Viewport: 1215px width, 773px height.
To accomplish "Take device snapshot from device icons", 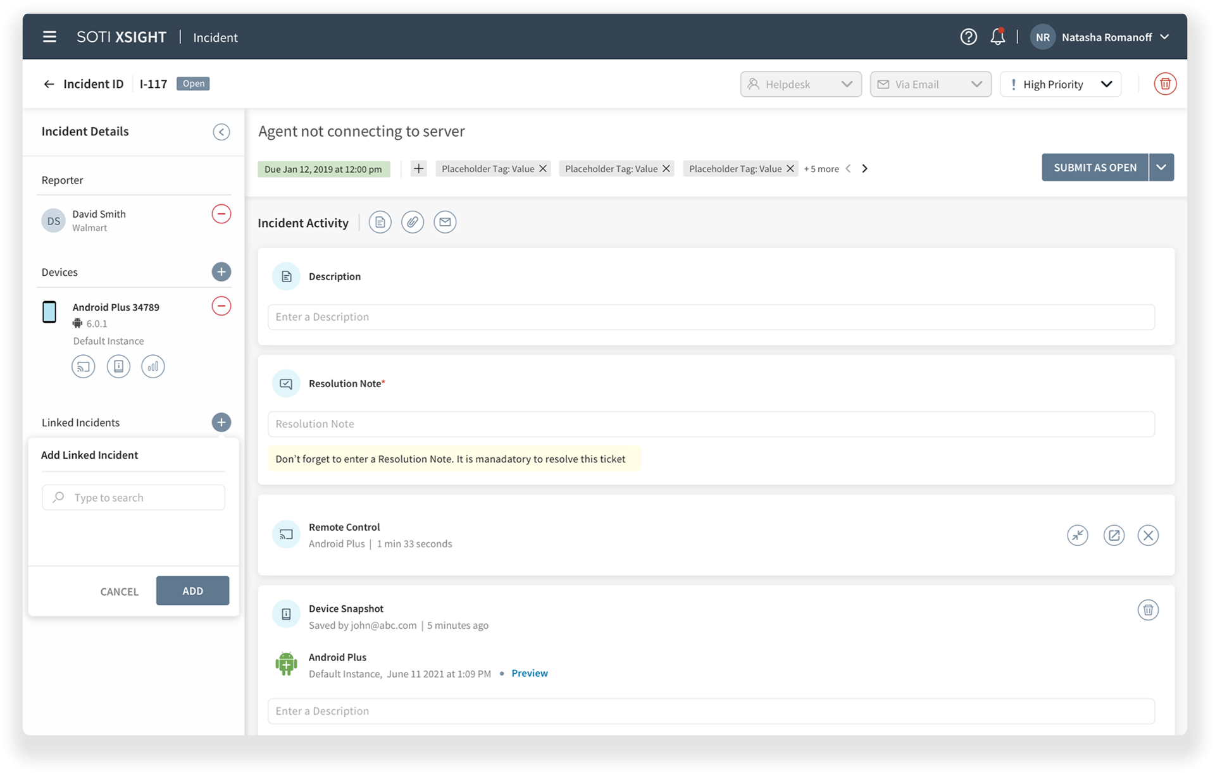I will (118, 366).
